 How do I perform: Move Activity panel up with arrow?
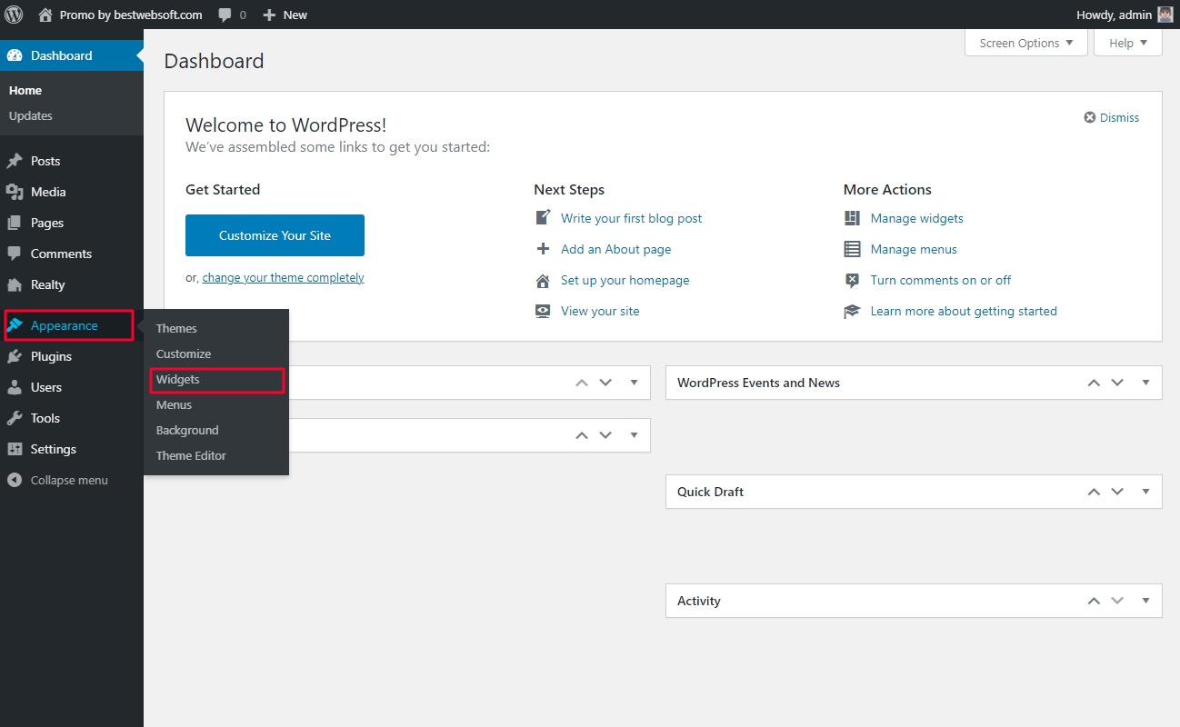[1094, 601]
